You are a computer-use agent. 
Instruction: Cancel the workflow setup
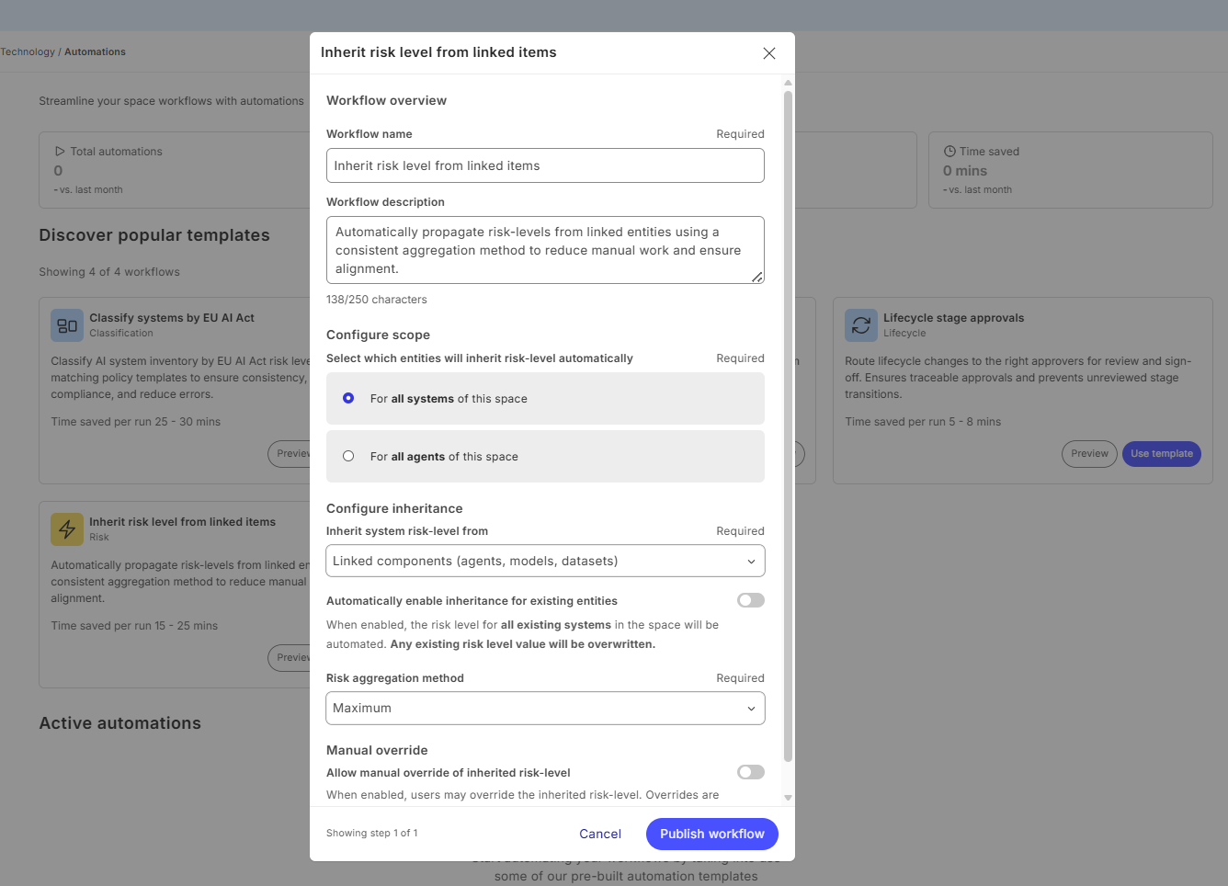[600, 834]
